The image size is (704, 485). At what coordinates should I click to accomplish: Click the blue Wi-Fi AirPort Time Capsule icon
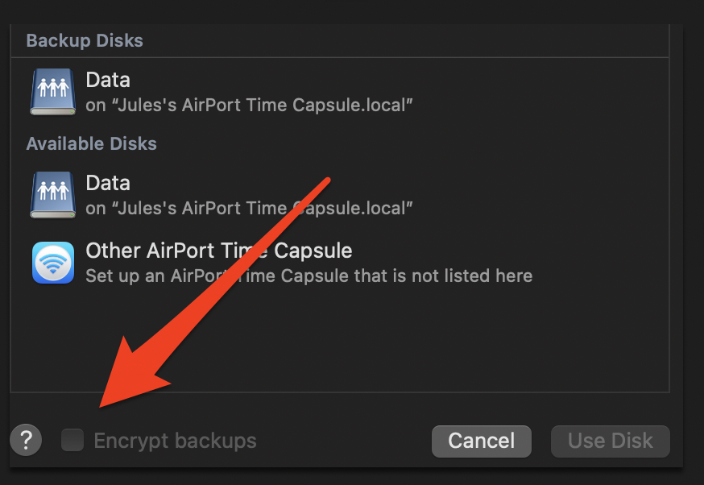[52, 262]
